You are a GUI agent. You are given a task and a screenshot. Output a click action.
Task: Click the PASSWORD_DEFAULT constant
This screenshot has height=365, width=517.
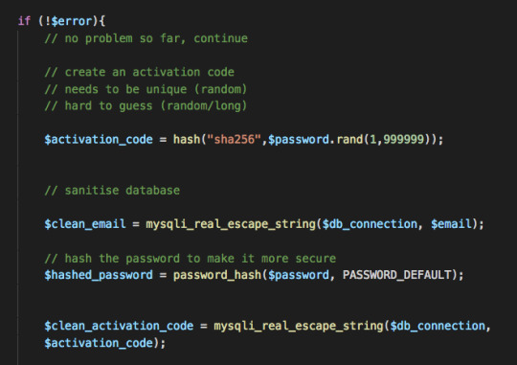(396, 275)
